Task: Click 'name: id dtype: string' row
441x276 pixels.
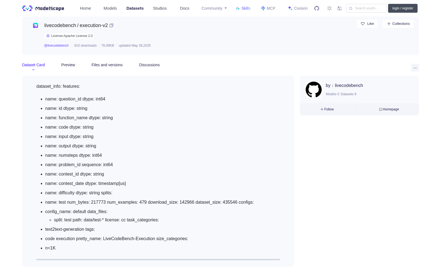Action: tap(66, 108)
